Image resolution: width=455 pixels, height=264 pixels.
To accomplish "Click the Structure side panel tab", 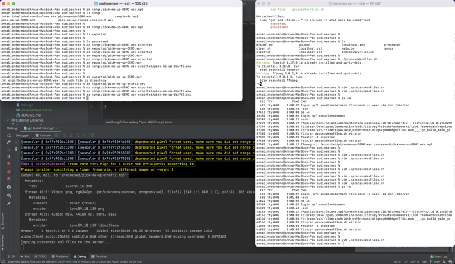I will click(3, 221).
